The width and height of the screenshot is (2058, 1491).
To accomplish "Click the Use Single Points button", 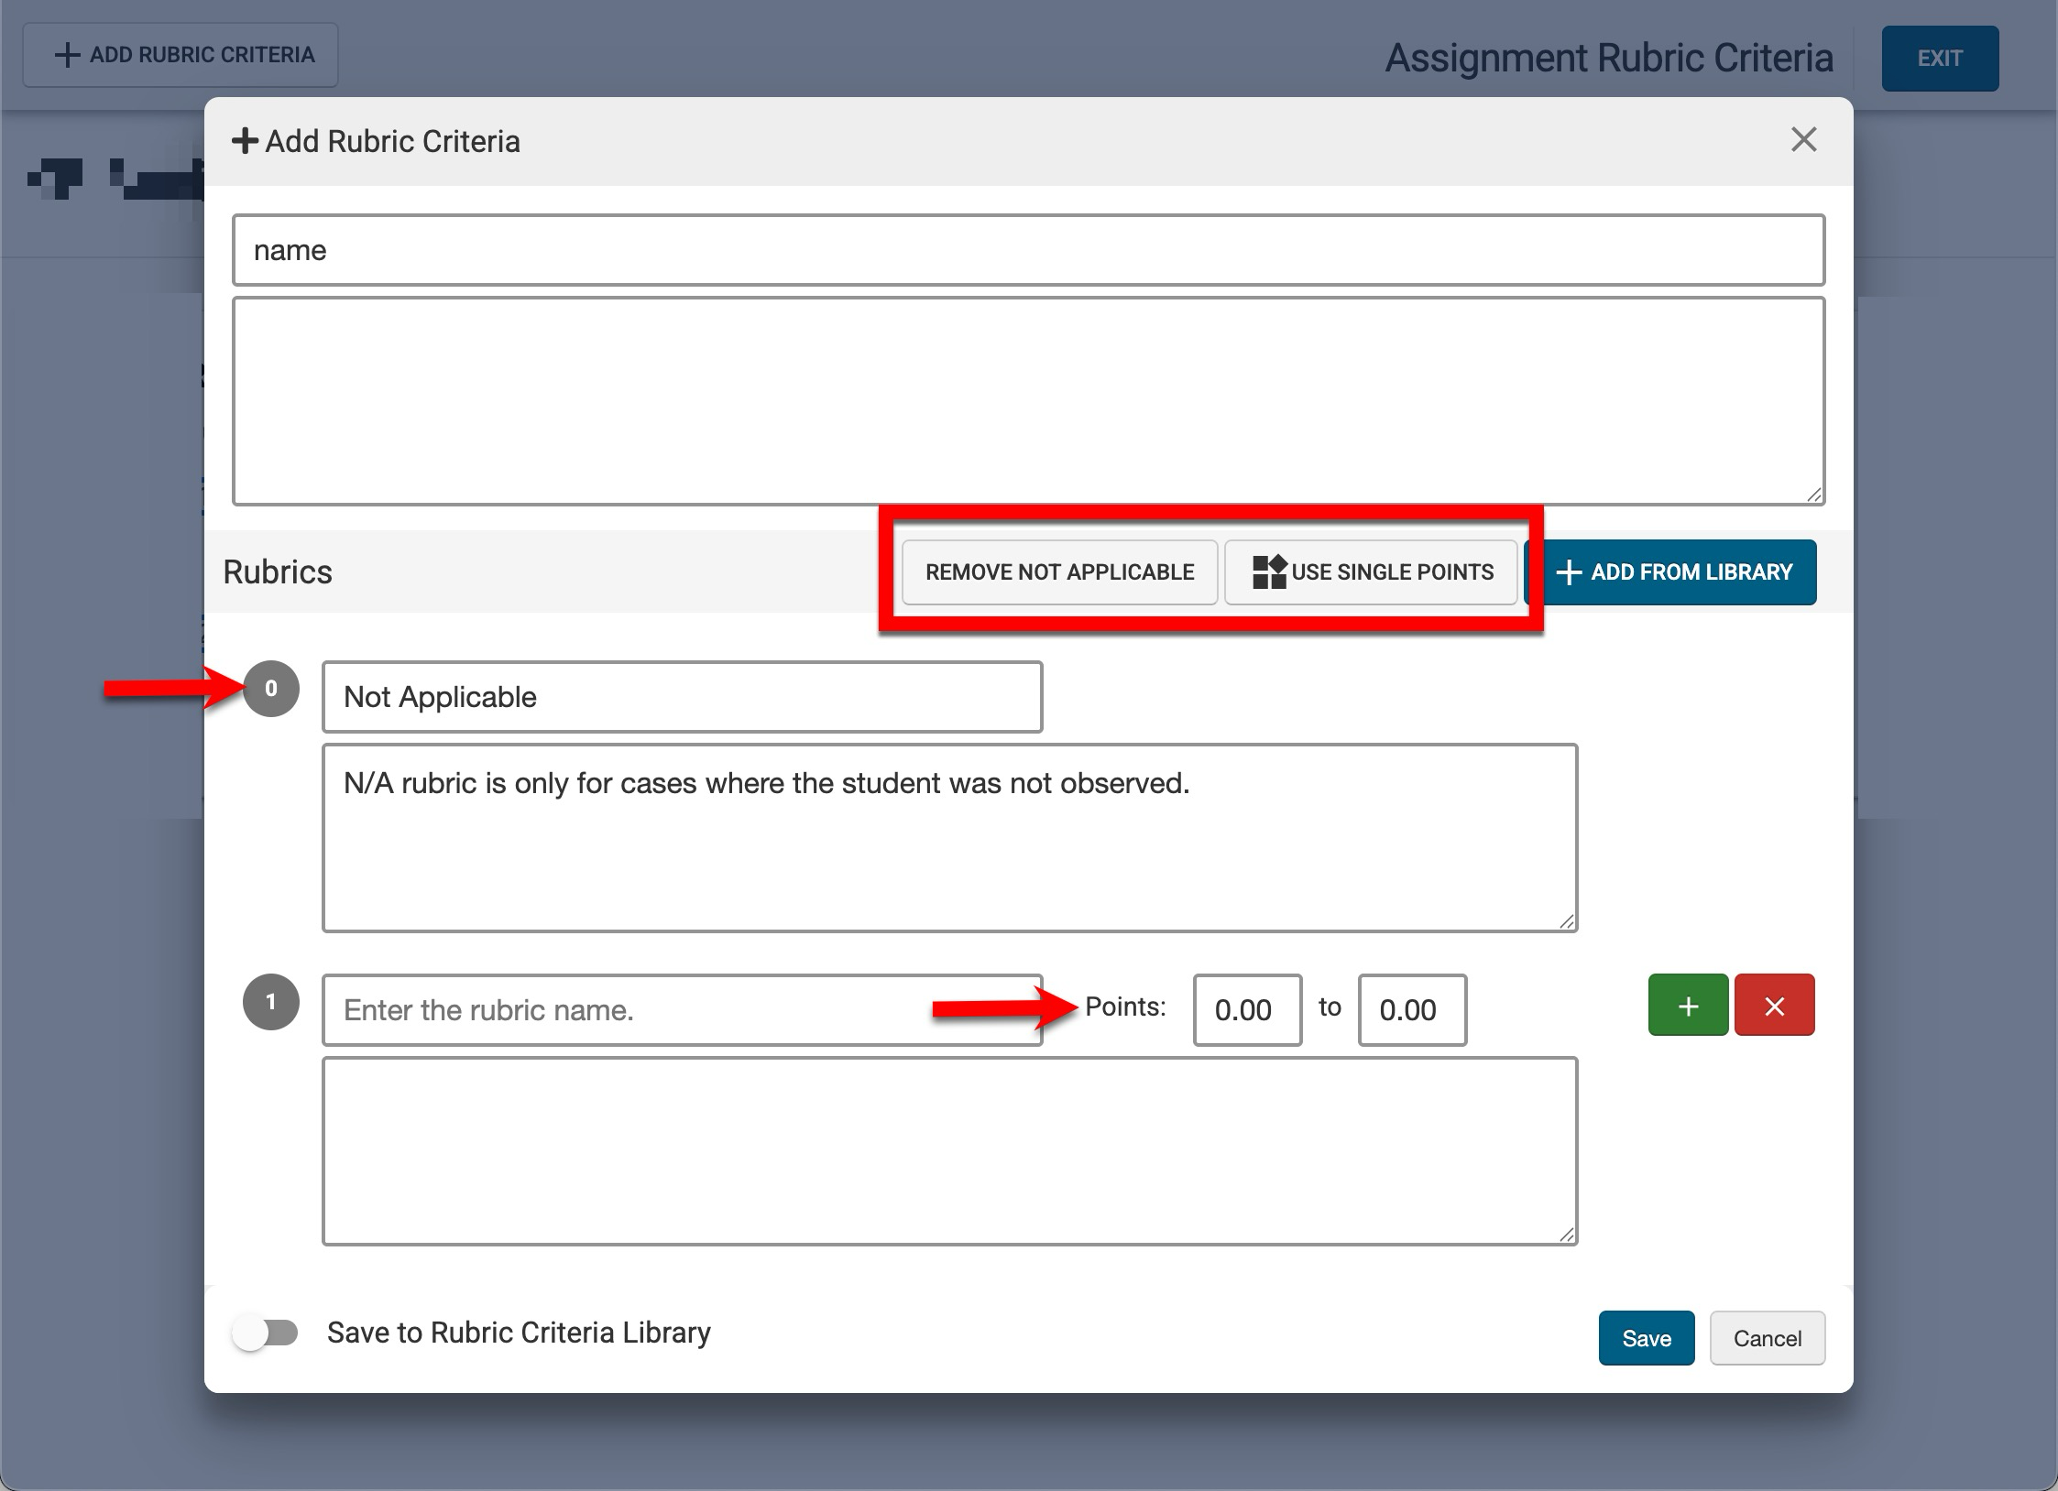I will pyautogui.click(x=1371, y=572).
